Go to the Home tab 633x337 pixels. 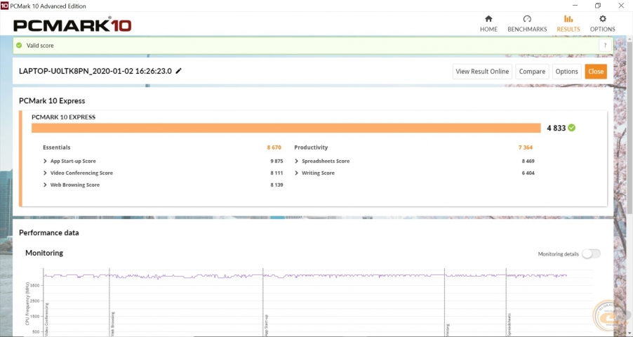pyautogui.click(x=488, y=23)
